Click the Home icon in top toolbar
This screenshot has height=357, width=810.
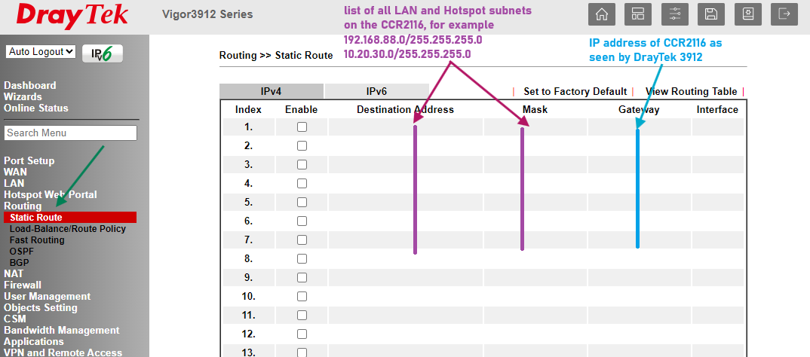click(x=602, y=14)
